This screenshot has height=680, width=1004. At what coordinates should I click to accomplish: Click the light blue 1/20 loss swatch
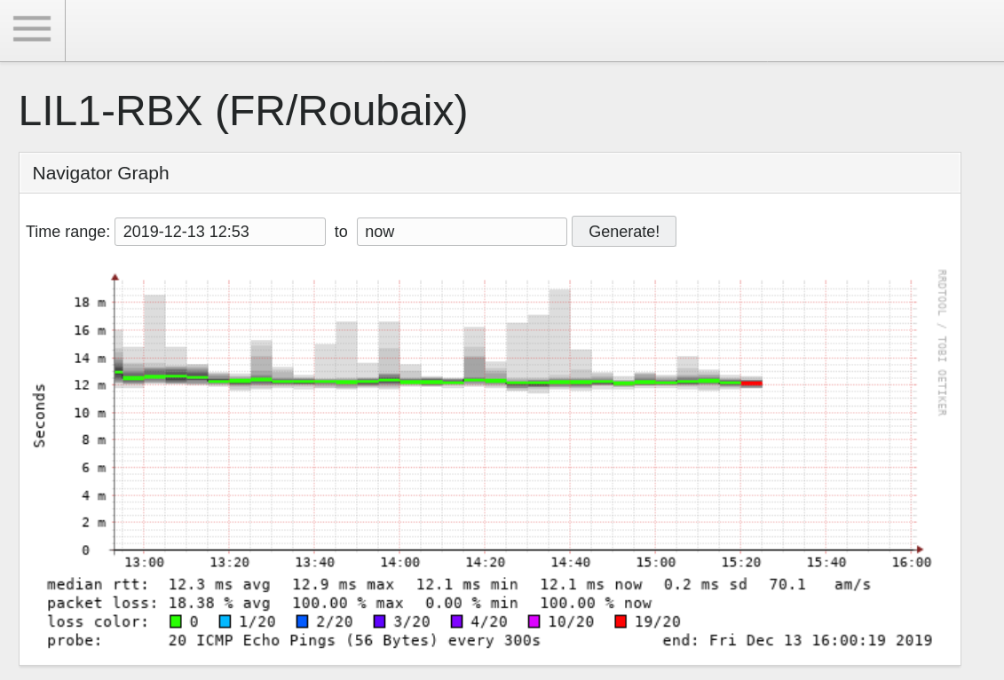pos(225,621)
